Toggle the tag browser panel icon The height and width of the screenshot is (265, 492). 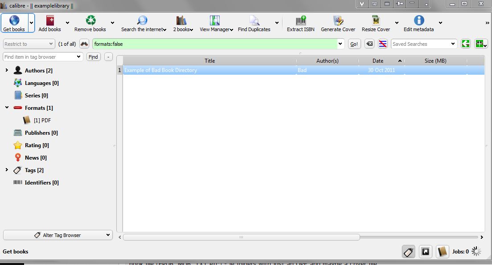pyautogui.click(x=409, y=252)
